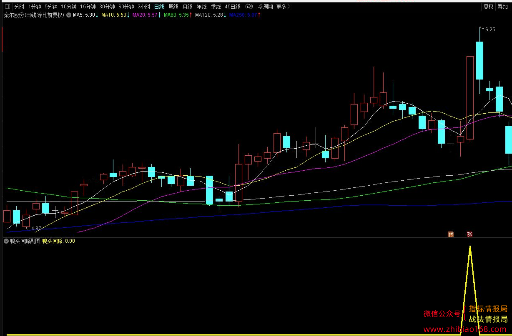The image size is (512, 336).
Task: Select the 45日线 period
Action: coord(233,7)
